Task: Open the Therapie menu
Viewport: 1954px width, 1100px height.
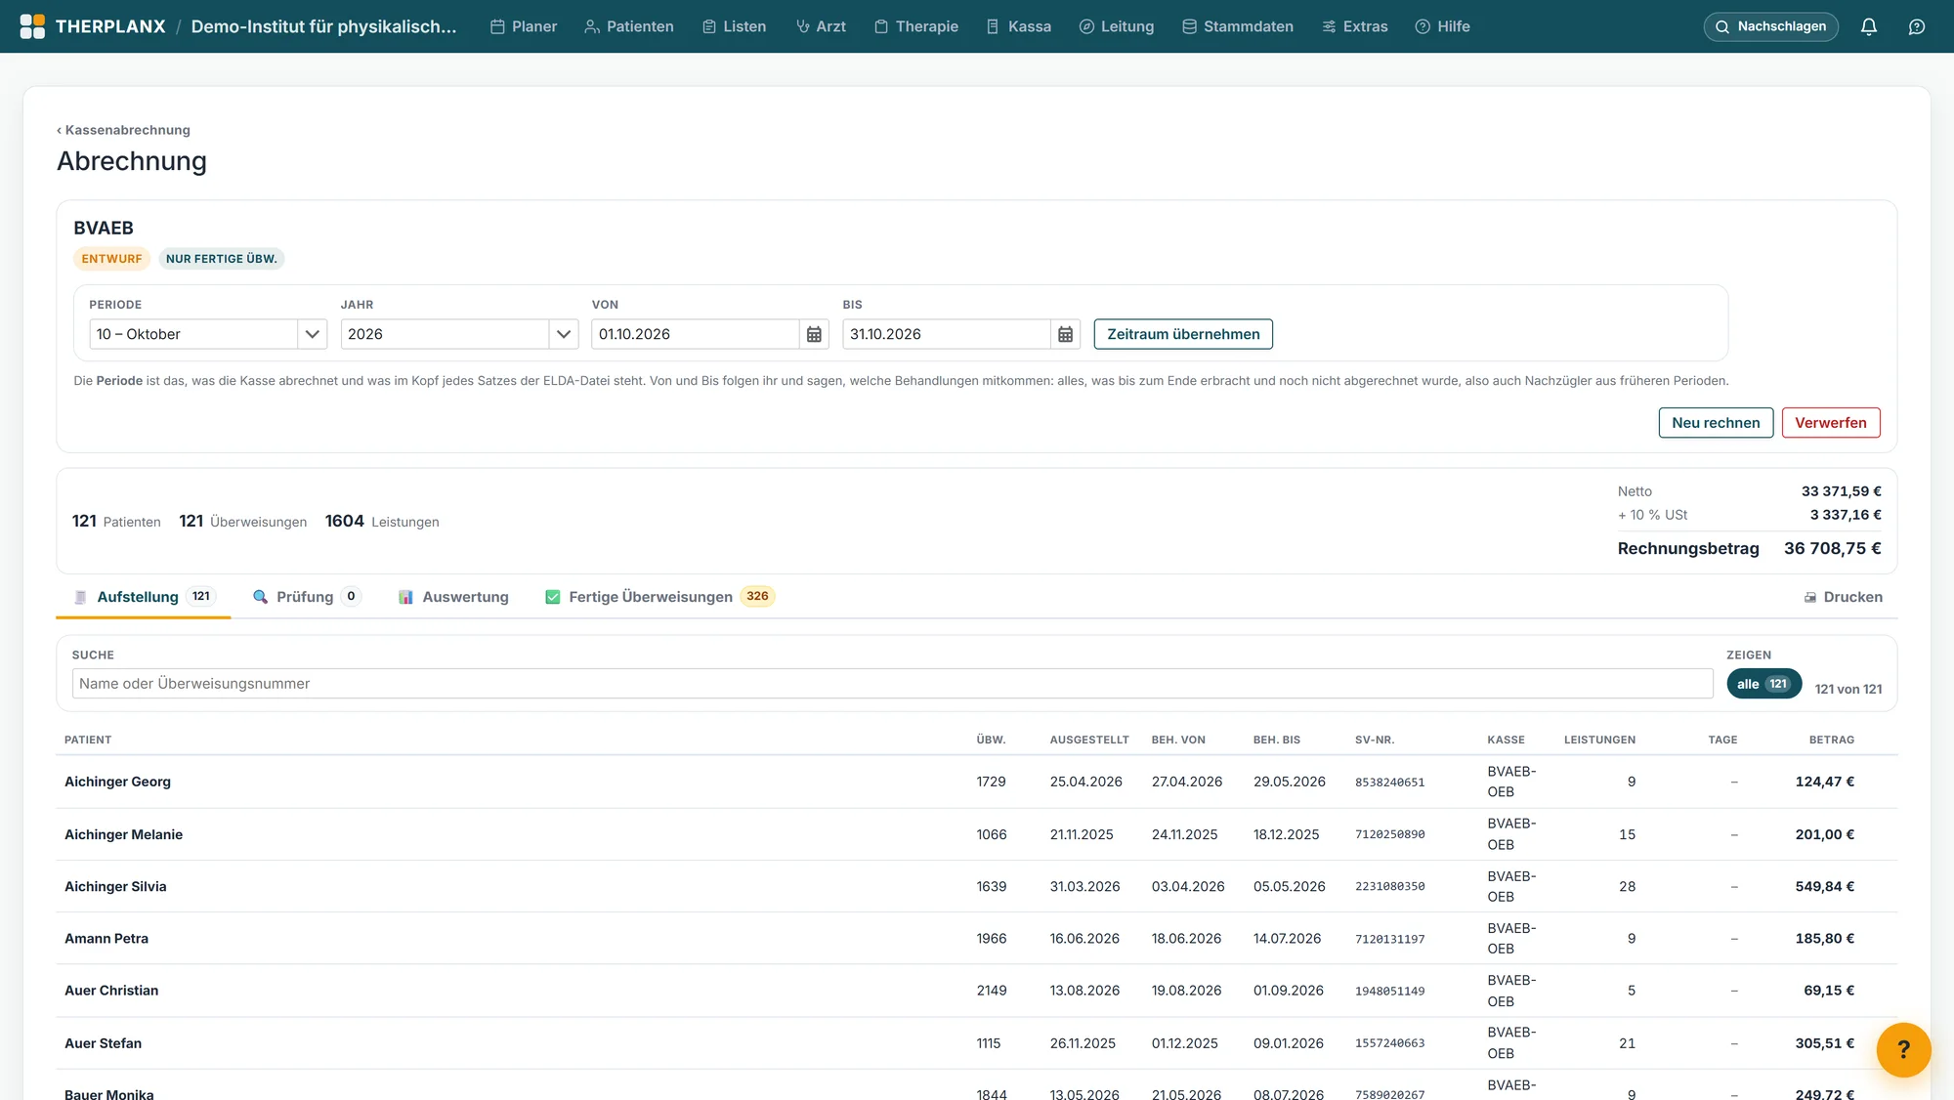Action: tap(915, 26)
